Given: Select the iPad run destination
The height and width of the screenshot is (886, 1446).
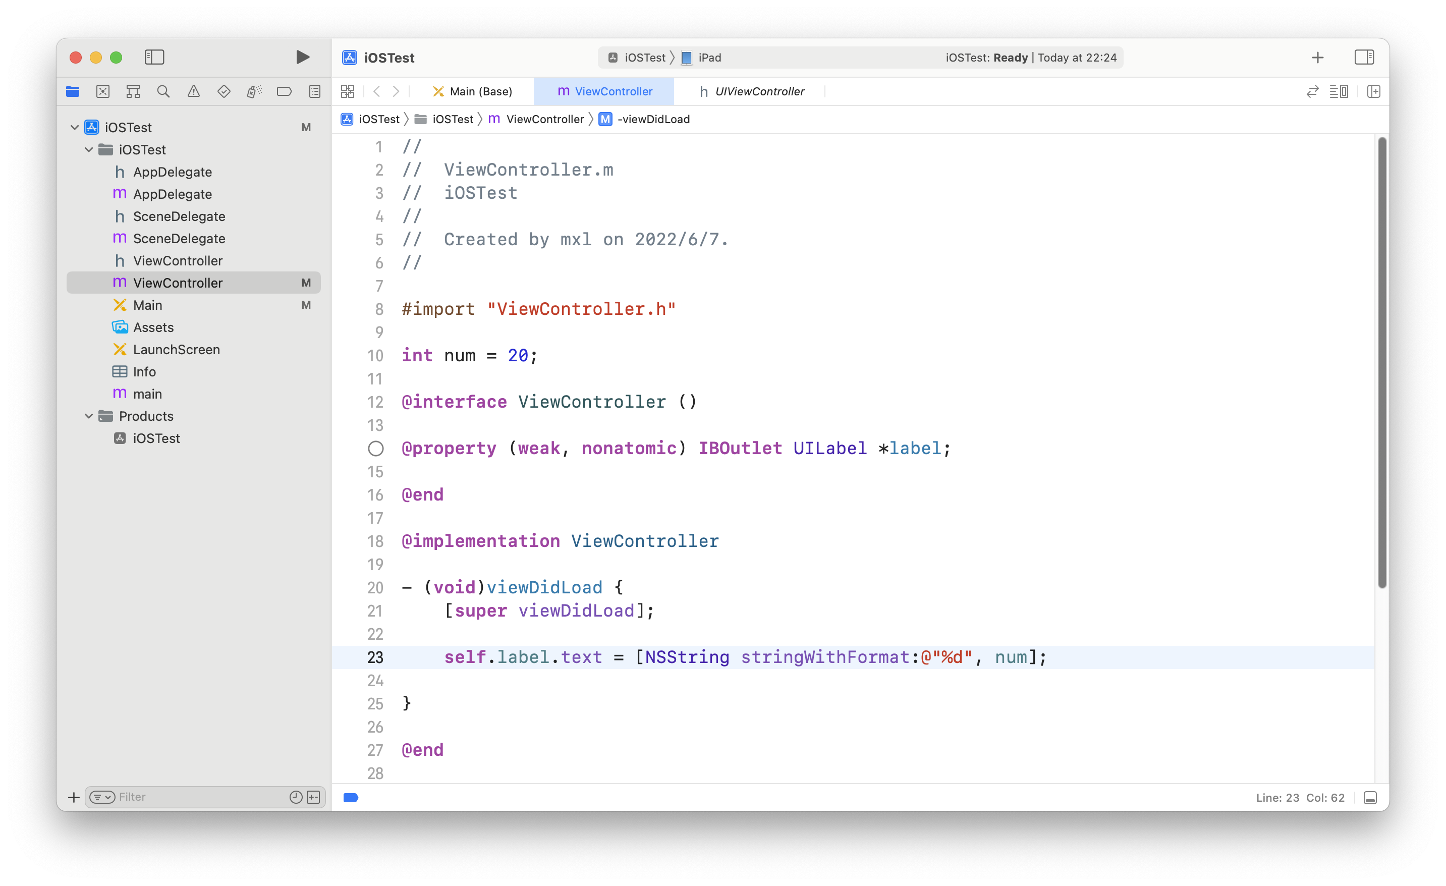Looking at the screenshot, I should pos(702,58).
